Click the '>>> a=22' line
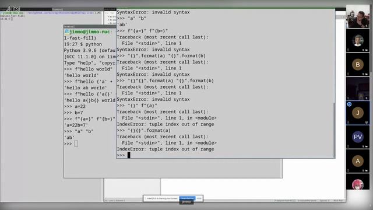Viewport: 373px width, 210px height. 75,106
